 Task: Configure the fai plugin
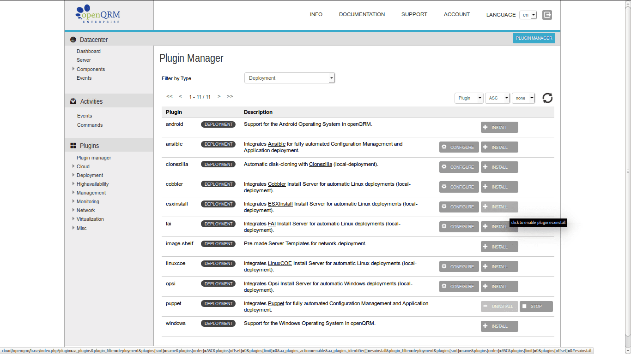(x=459, y=226)
